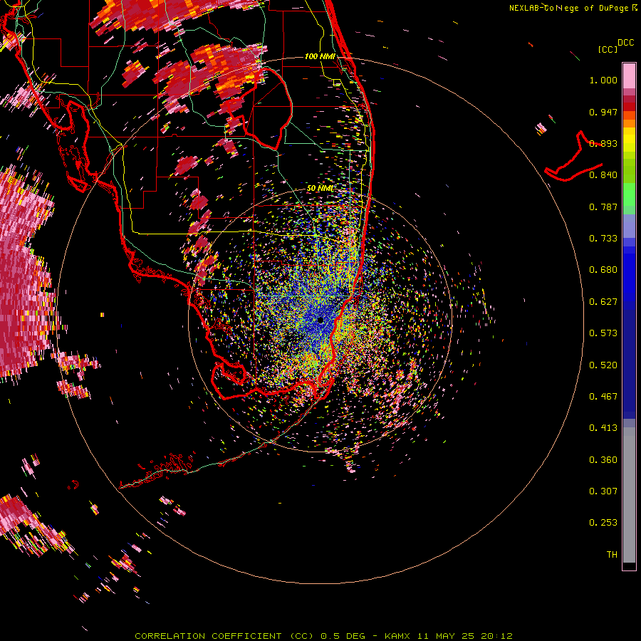This screenshot has width=641, height=641.
Task: Click the [CC] unit label
Action: pyautogui.click(x=608, y=49)
